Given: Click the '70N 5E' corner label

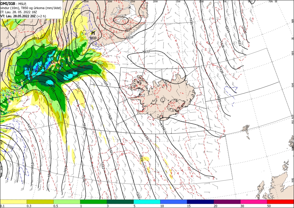Looking at the screenshot, I should pos(273,1).
